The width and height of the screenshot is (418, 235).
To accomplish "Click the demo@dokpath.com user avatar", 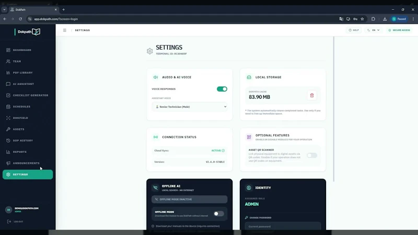I will pos(8,210).
